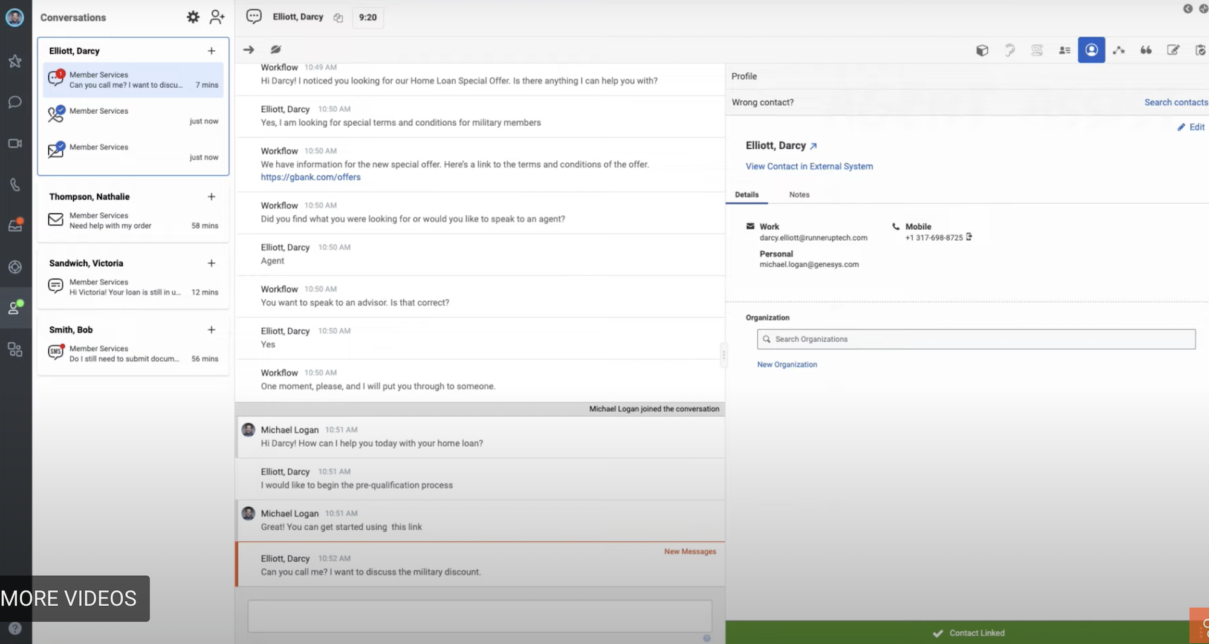This screenshot has width=1209, height=644.
Task: Open the journey dots icon in right toolbar
Action: click(1119, 50)
